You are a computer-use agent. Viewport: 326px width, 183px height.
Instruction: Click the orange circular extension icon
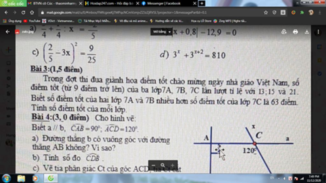click(x=293, y=12)
